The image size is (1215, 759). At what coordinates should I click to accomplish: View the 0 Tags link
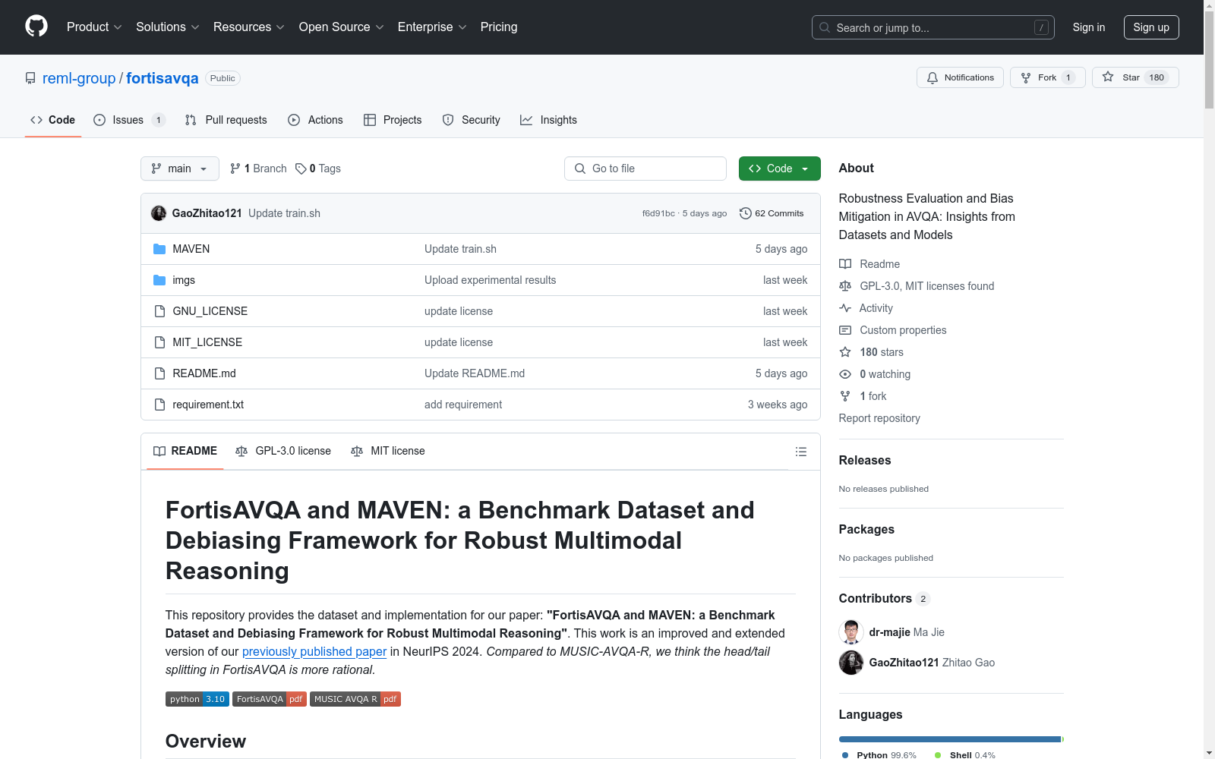click(318, 168)
